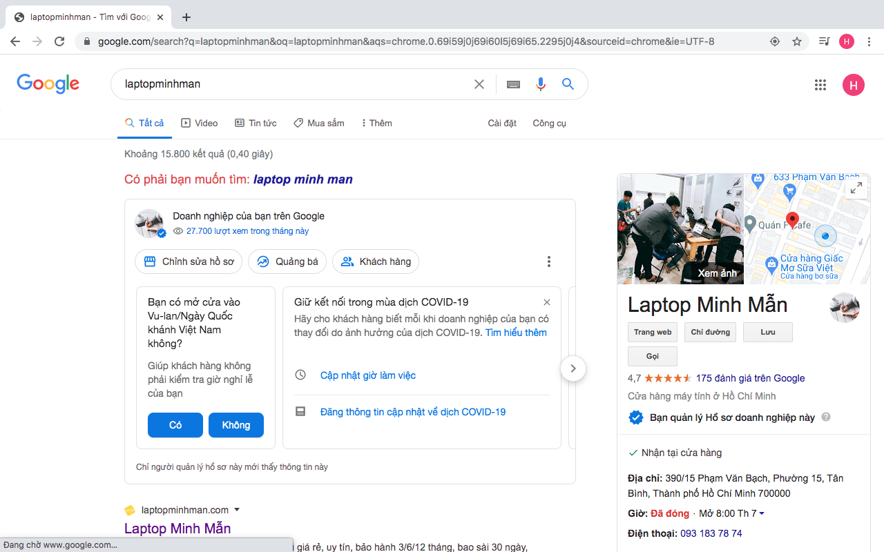Expand the map with the fullscreen icon
The height and width of the screenshot is (552, 884).
[856, 188]
